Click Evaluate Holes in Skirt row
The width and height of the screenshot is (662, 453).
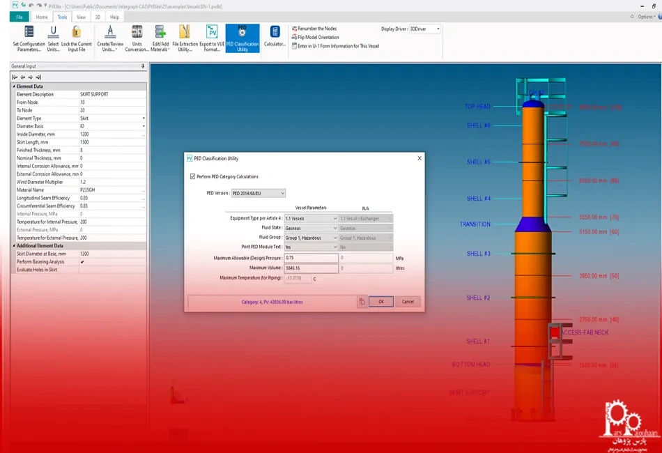(x=79, y=270)
